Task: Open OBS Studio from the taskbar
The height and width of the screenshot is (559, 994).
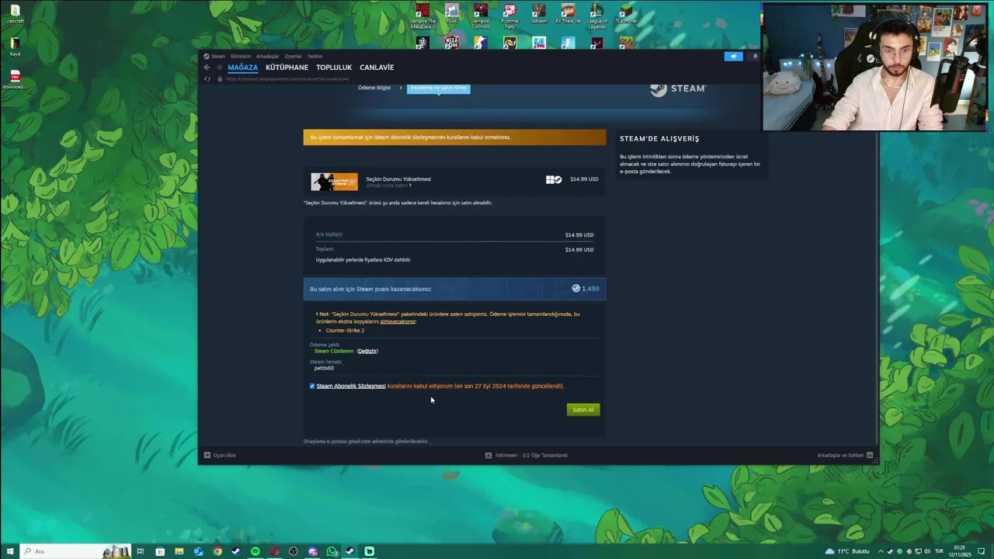Action: 294,551
